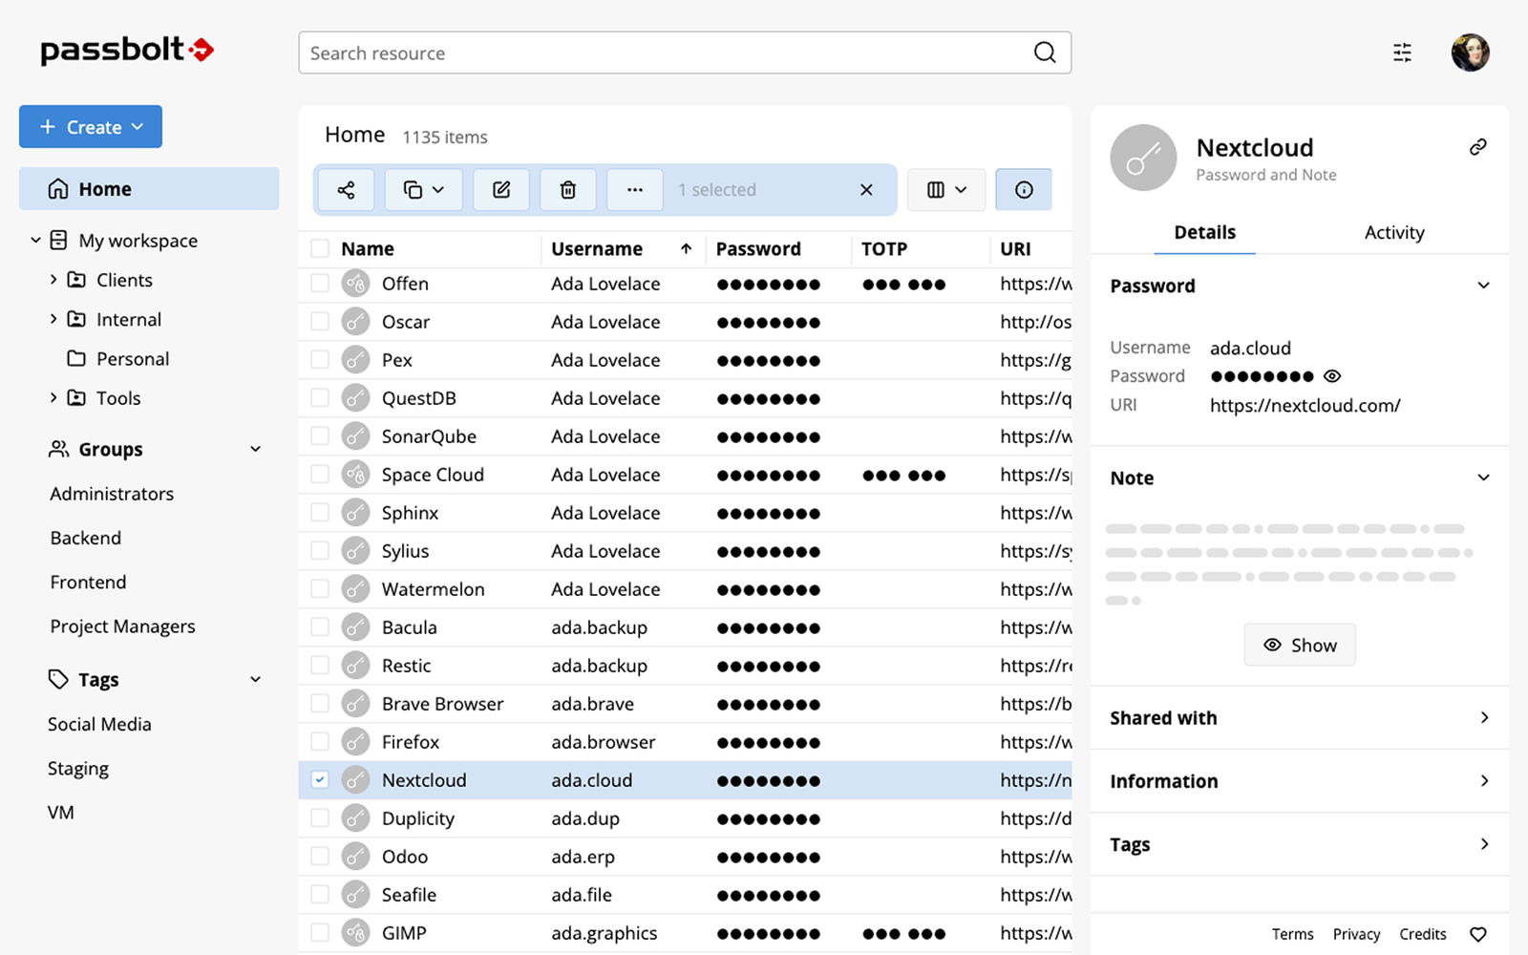Click the GIMP row resource icon
This screenshot has width=1528, height=955.
click(355, 932)
